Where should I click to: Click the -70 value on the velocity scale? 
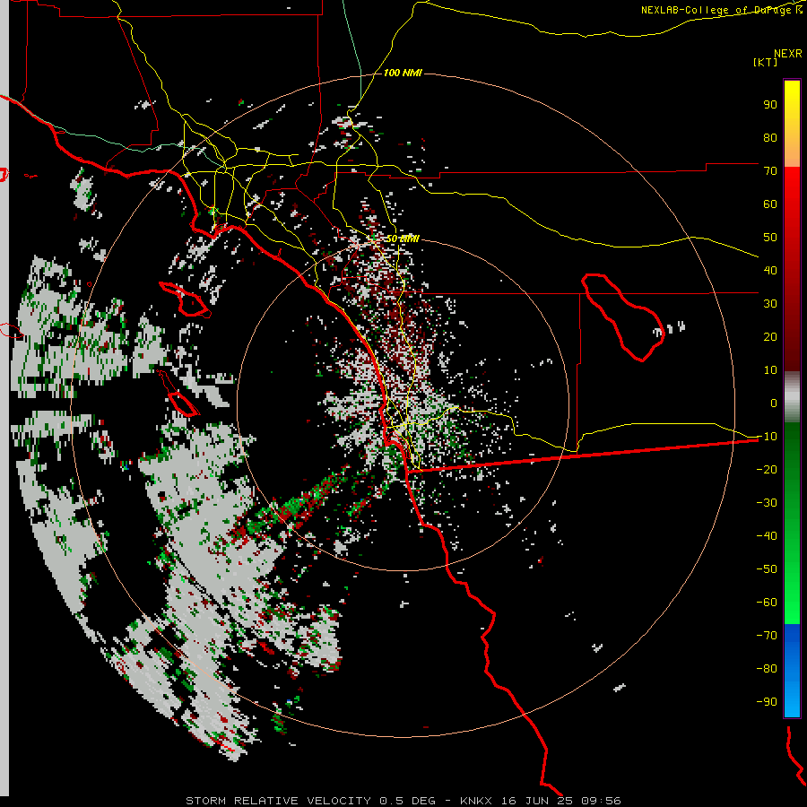coord(767,636)
